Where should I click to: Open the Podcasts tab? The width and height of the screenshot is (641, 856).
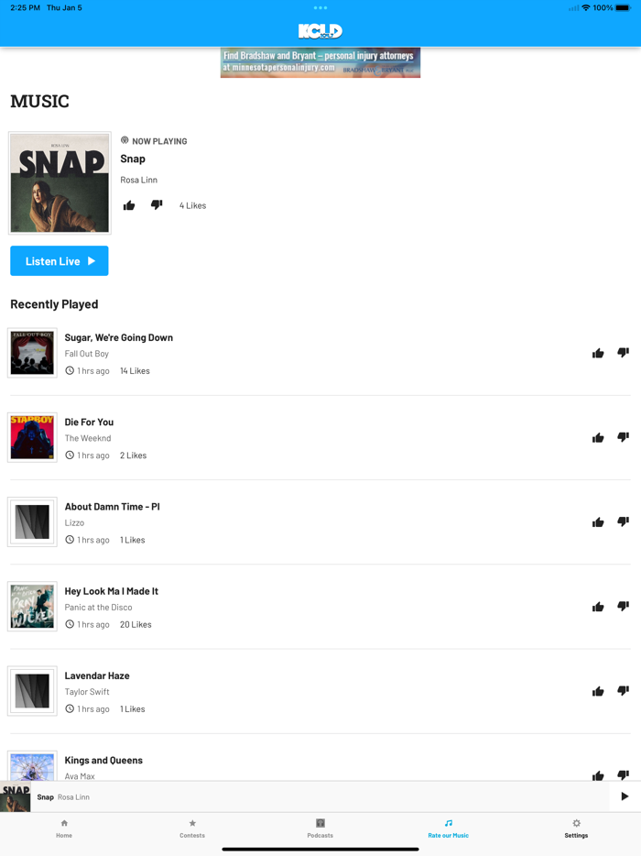(x=320, y=829)
